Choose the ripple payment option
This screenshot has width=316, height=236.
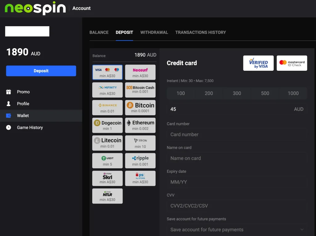140,161
